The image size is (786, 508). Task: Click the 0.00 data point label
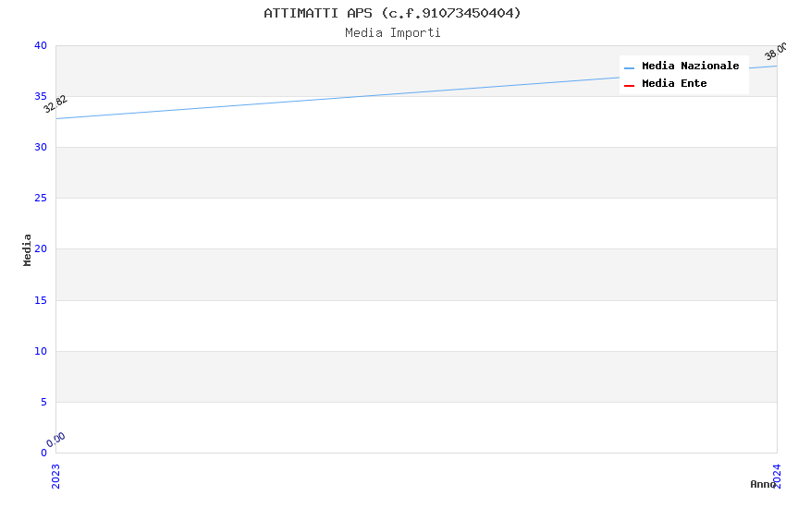pyautogui.click(x=56, y=440)
